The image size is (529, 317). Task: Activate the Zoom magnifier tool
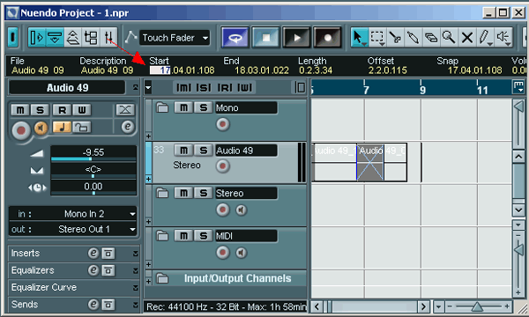[x=449, y=37]
